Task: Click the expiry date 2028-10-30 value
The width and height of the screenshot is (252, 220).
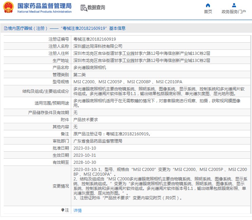Action: coord(85,162)
